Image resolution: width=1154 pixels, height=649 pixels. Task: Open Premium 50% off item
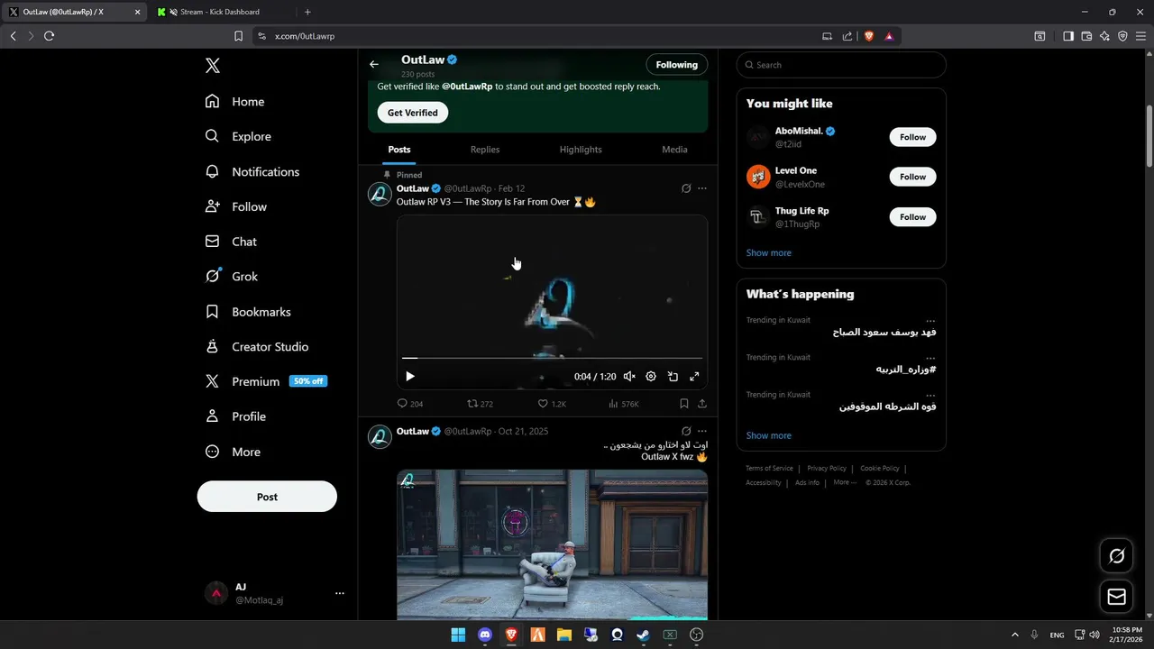click(x=266, y=381)
